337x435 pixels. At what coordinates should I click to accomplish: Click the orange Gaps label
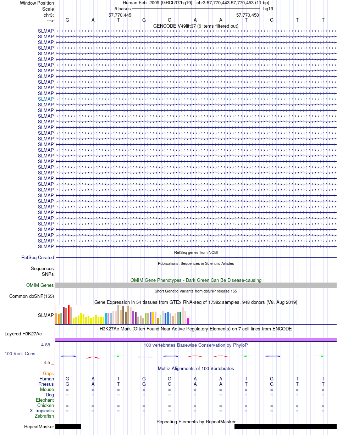tap(48, 373)
